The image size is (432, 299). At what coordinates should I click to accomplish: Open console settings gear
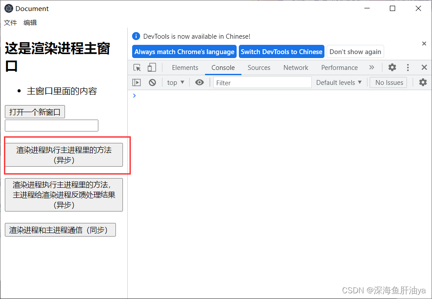422,82
